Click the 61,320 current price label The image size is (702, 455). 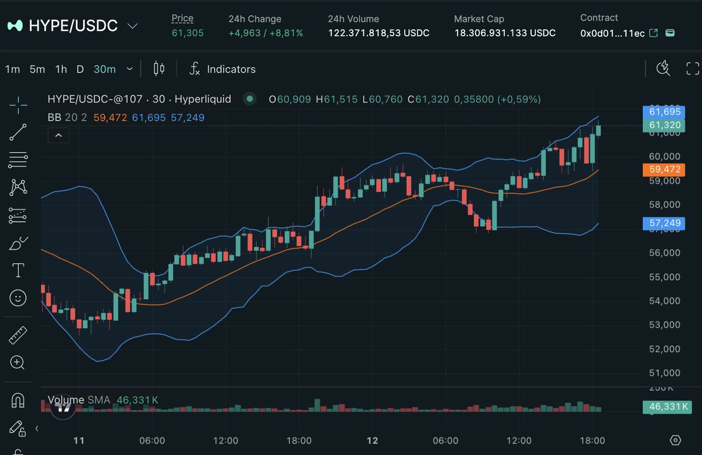[x=665, y=125]
